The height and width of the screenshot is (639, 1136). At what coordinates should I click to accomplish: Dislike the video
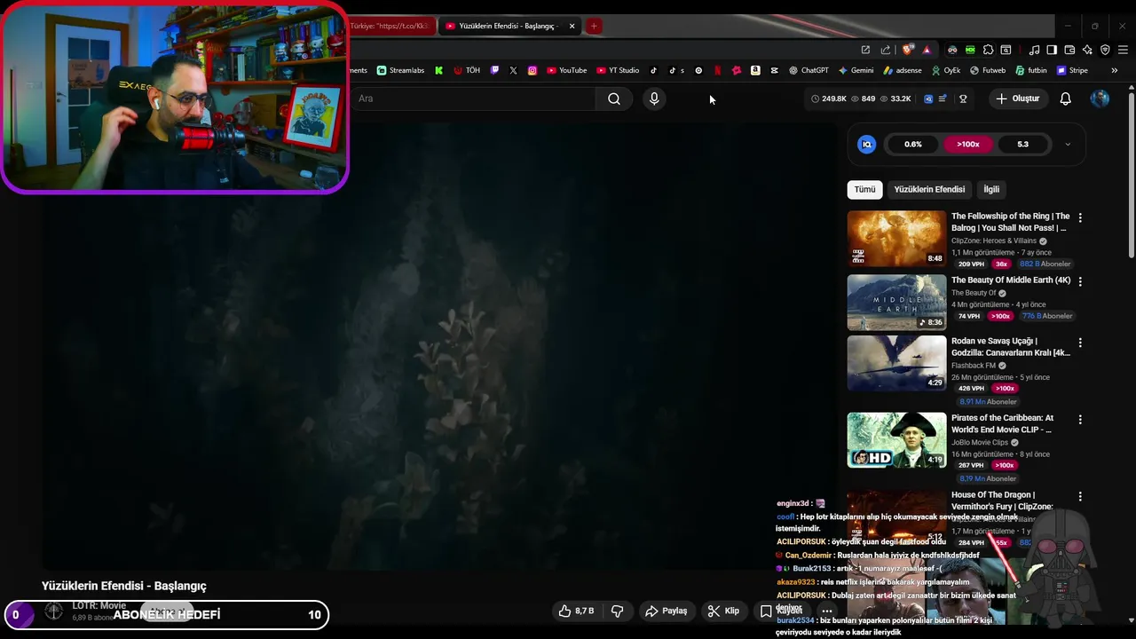click(x=617, y=611)
